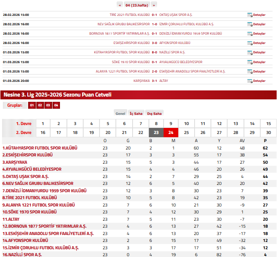The height and width of the screenshot is (257, 277).
Task: Select group 01
Action: 32,105
